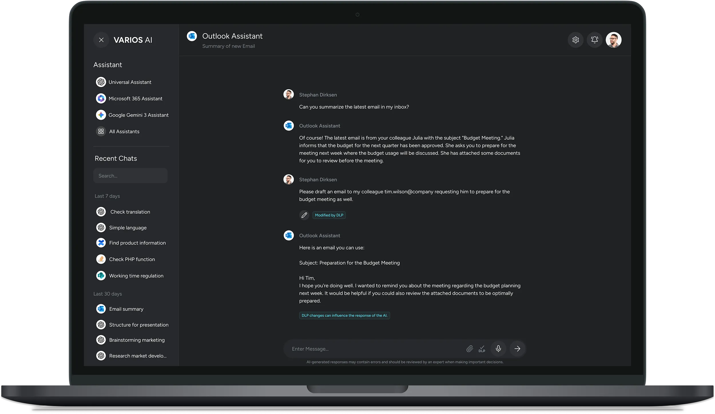Open notifications with the bell icon

pyautogui.click(x=595, y=40)
